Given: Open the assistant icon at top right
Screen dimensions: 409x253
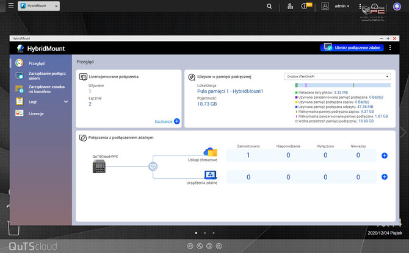Looking at the screenshot, I should 397,7.
